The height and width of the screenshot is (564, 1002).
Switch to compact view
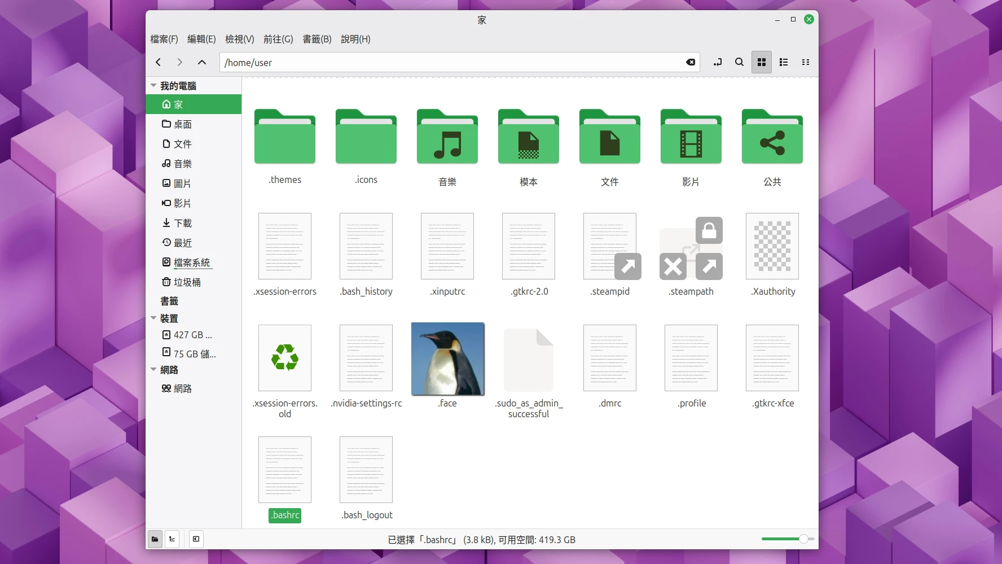point(805,62)
